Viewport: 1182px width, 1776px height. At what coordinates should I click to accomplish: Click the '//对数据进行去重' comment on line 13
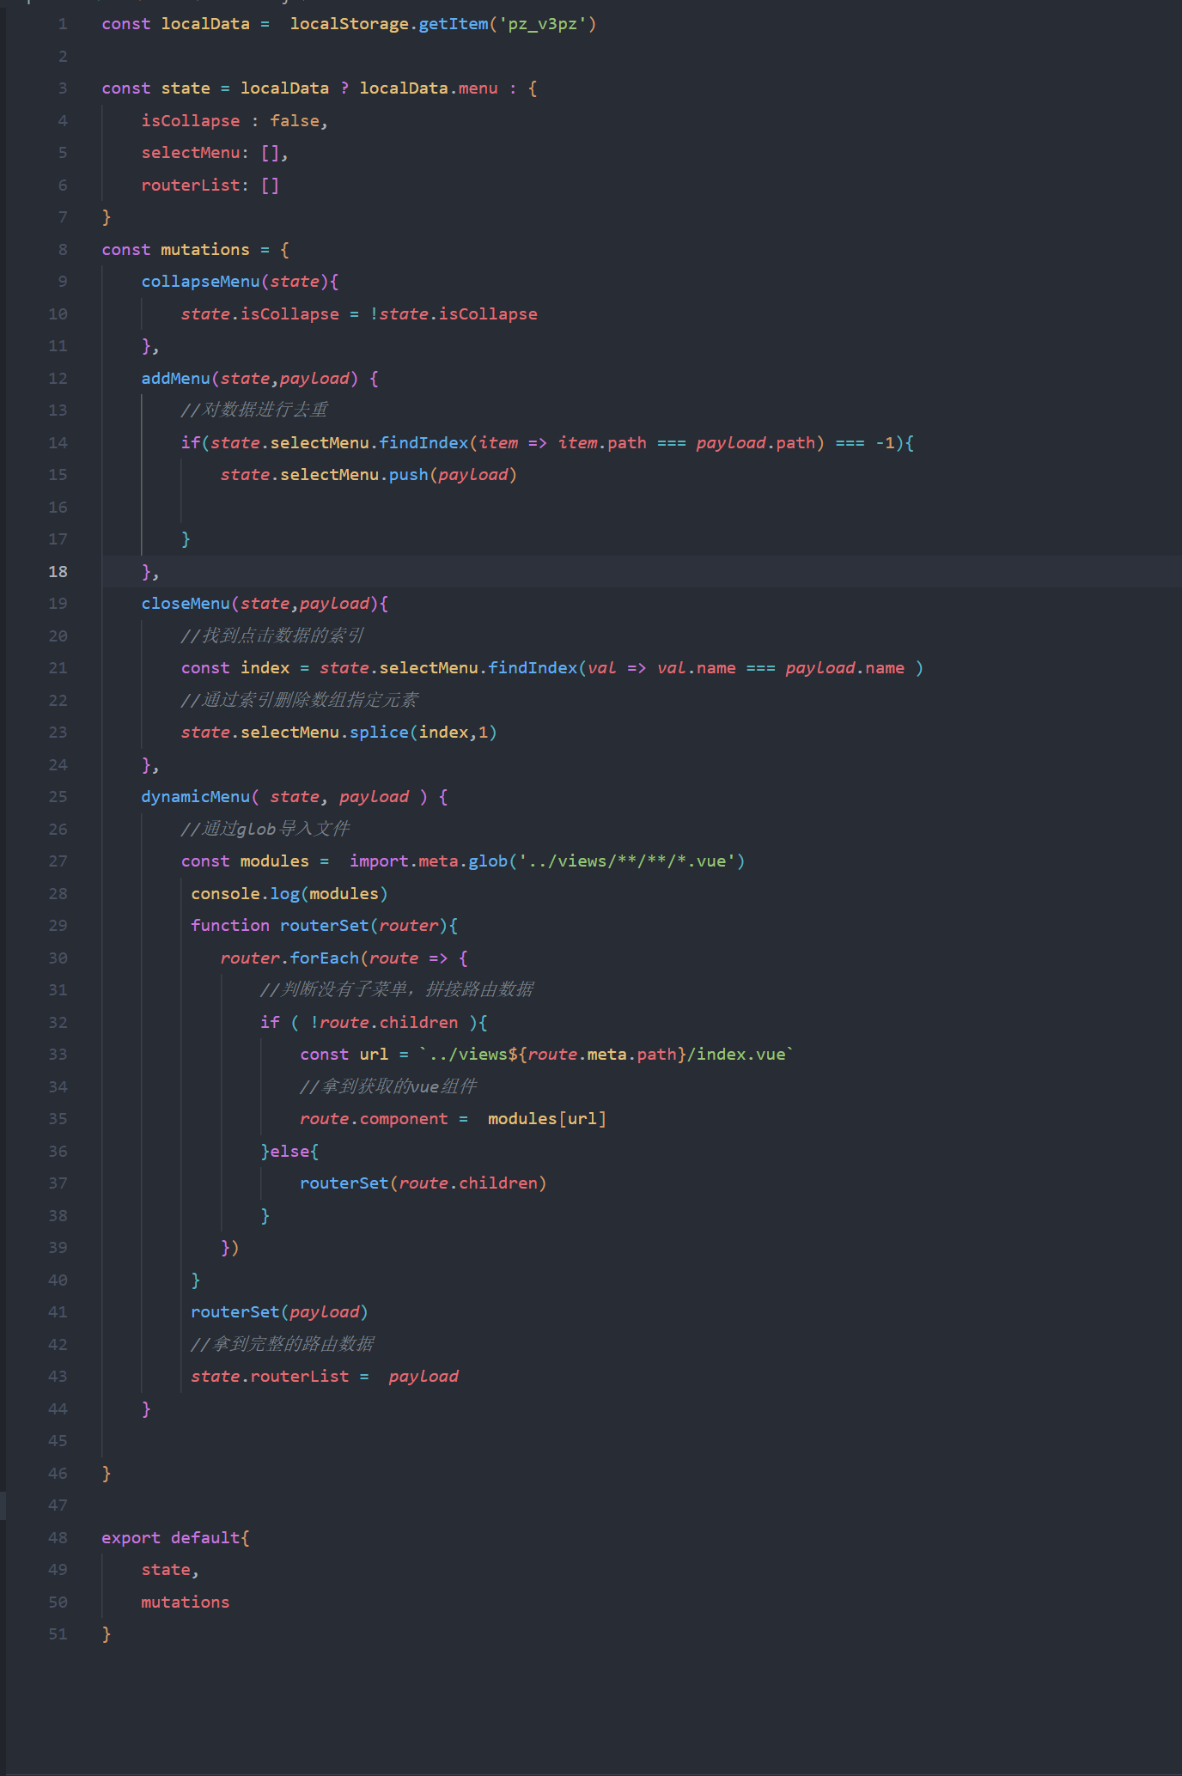point(254,411)
